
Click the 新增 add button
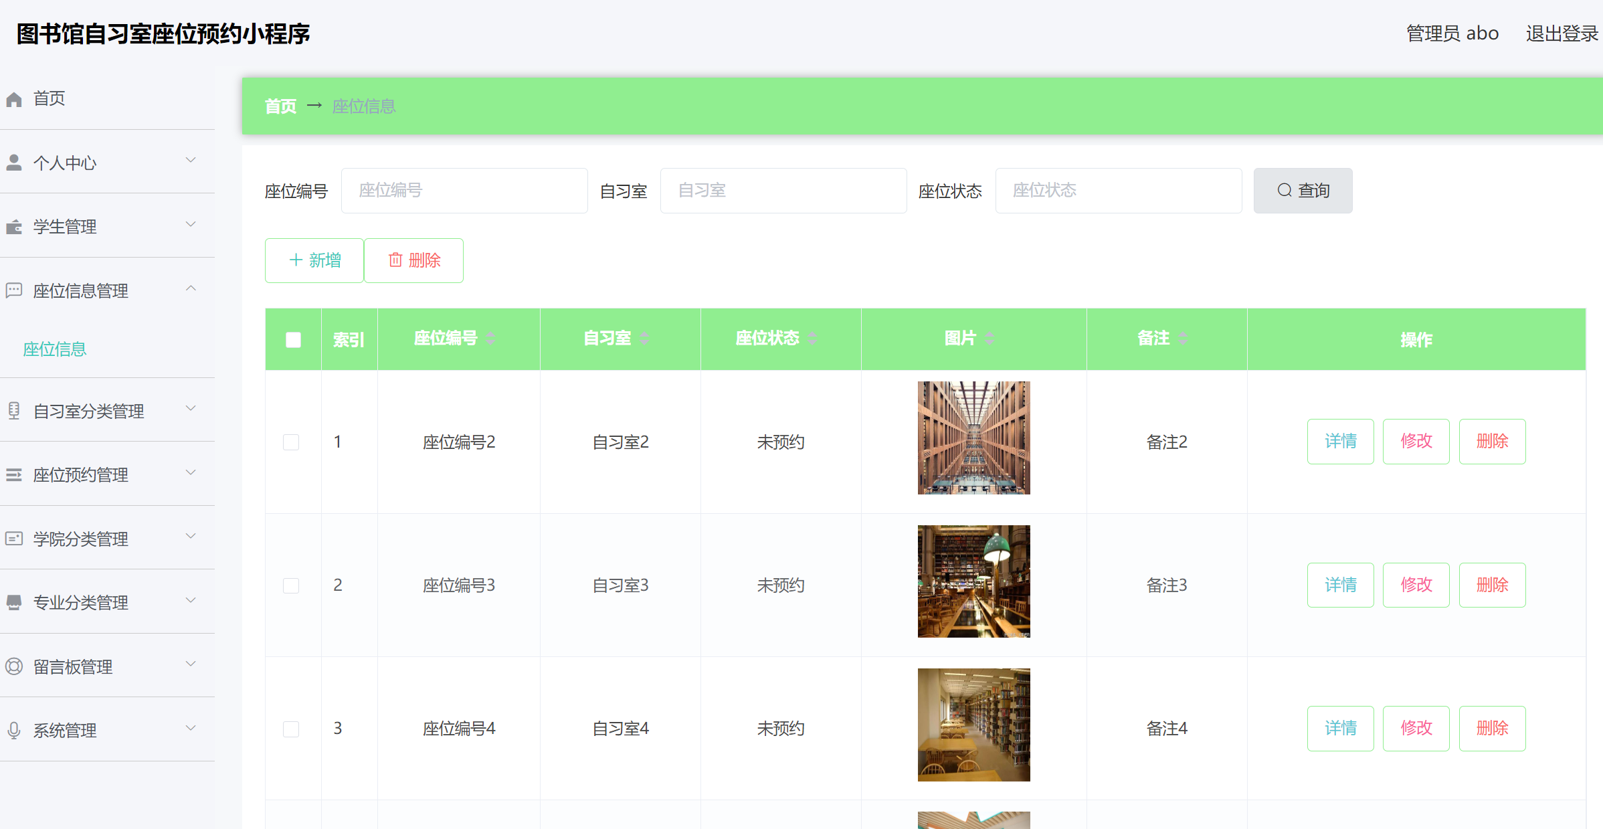tap(314, 260)
